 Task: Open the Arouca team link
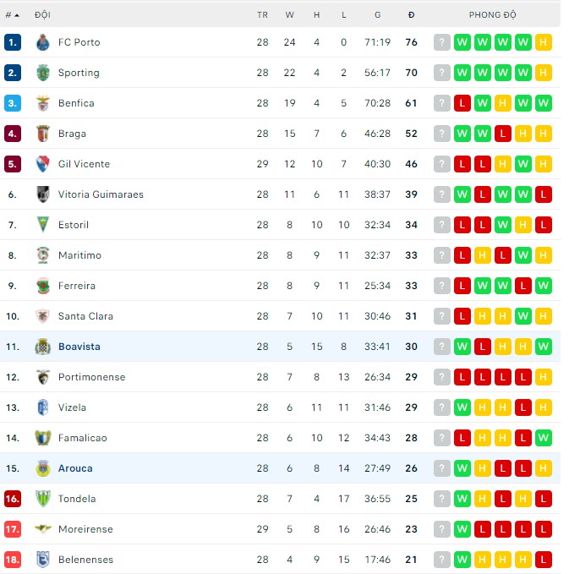coord(75,468)
